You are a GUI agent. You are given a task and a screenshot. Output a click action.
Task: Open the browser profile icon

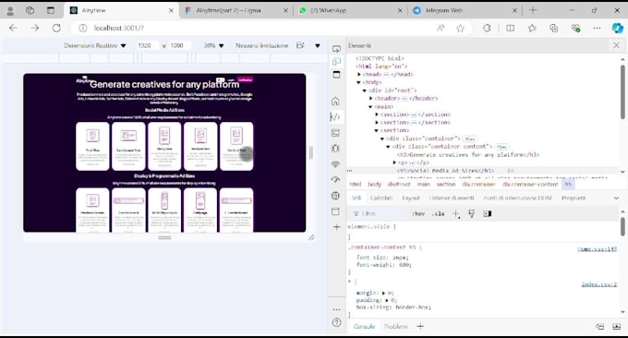(x=10, y=11)
